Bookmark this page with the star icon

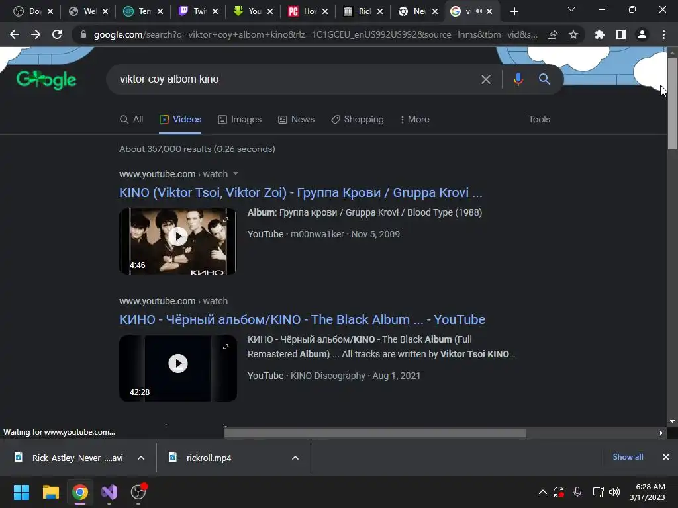click(573, 34)
